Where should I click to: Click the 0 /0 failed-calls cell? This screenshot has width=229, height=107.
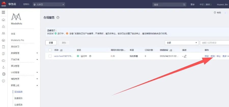click(113, 56)
